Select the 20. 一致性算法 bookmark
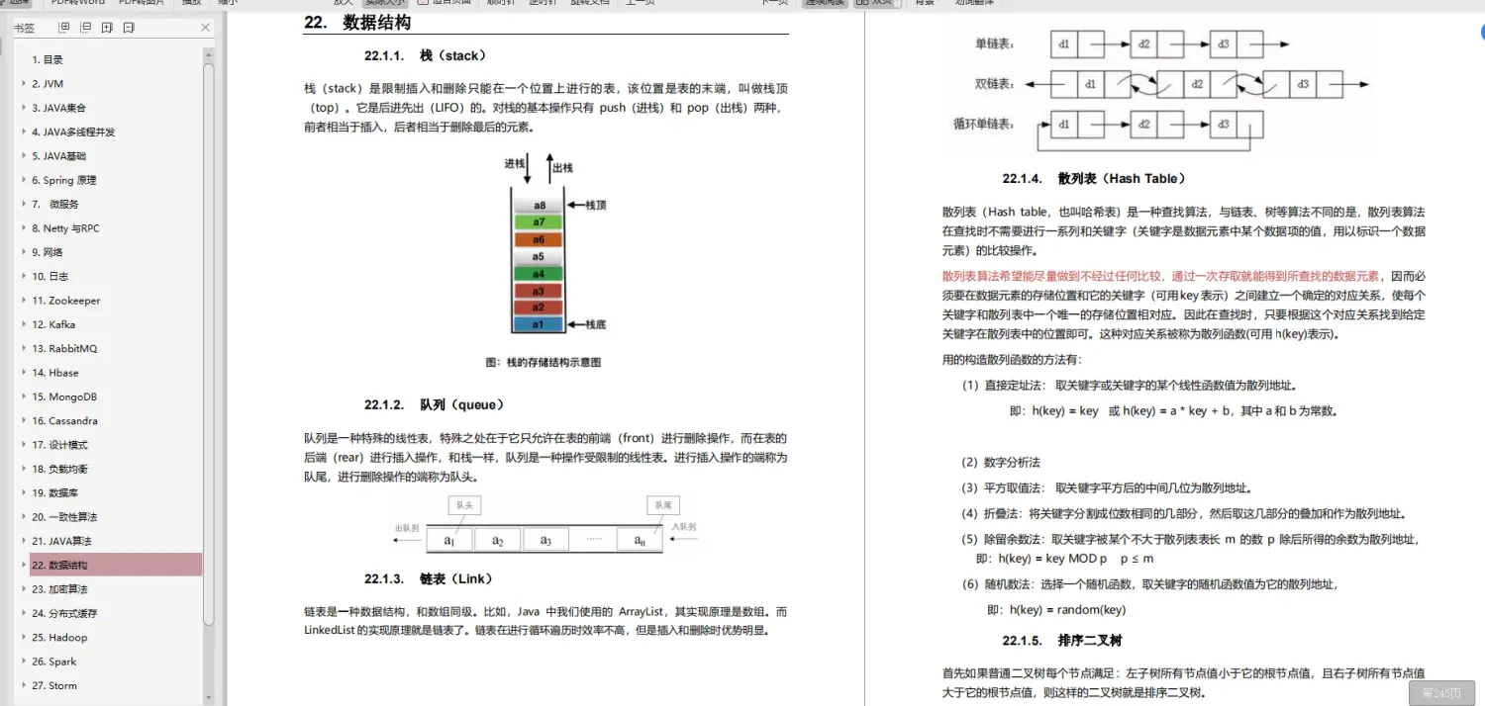Image resolution: width=1485 pixels, height=706 pixels. coord(64,517)
